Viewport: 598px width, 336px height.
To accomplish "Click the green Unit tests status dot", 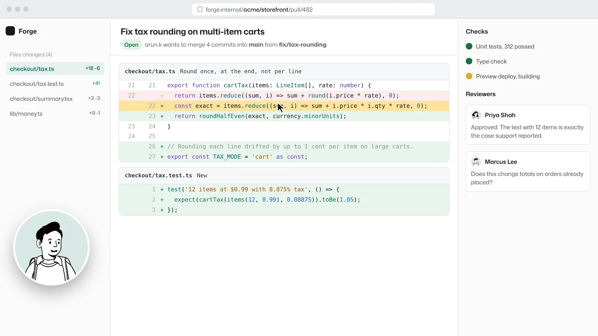I will (x=469, y=46).
